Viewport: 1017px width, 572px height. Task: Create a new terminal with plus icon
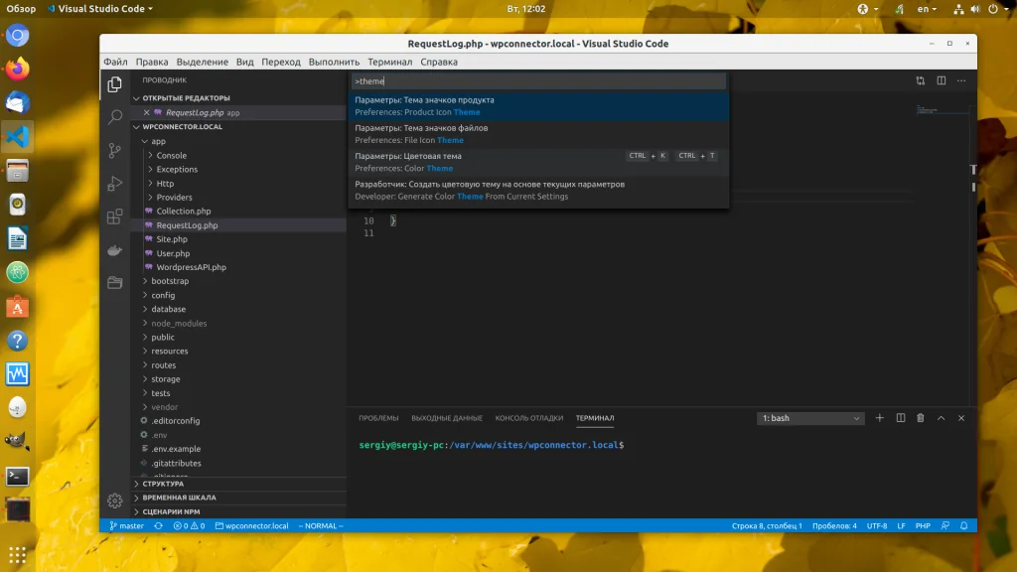879,418
